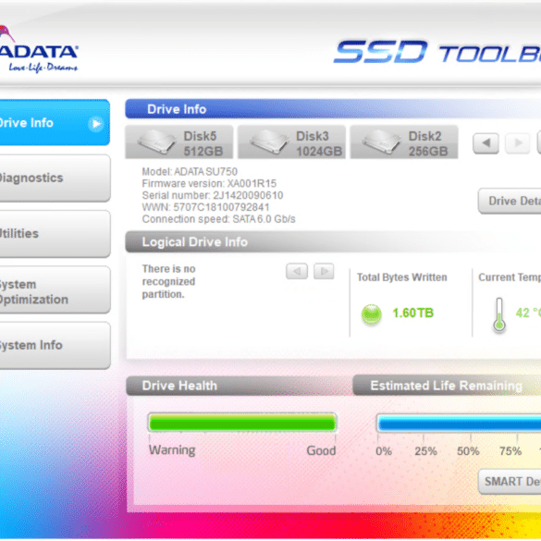
Task: Open the Drive Details button
Action: (x=510, y=201)
